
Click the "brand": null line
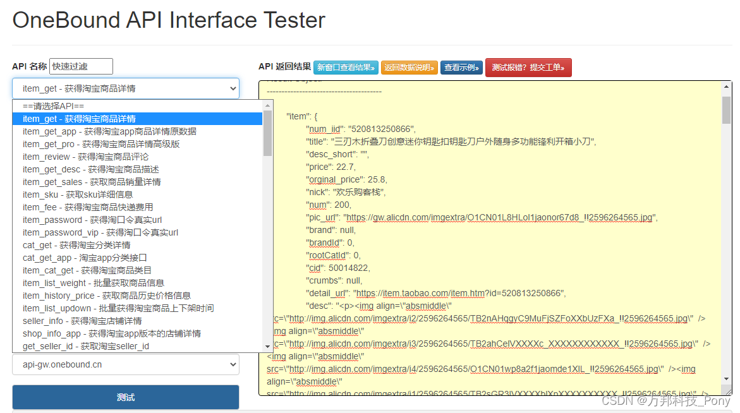[x=331, y=230]
